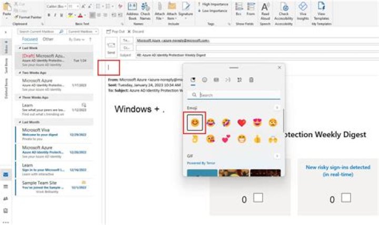Toggle Low Importance tag

[x=213, y=11]
